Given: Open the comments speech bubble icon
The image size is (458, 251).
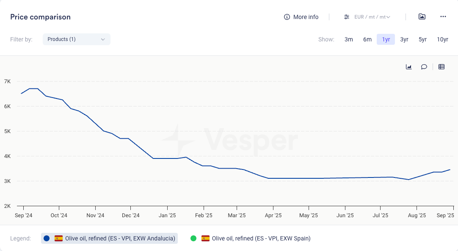Looking at the screenshot, I should (424, 67).
